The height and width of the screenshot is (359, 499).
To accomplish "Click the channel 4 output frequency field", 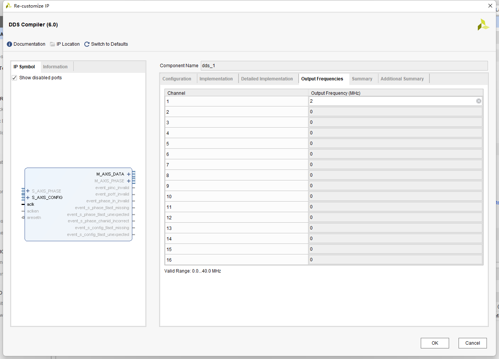I will coord(395,133).
